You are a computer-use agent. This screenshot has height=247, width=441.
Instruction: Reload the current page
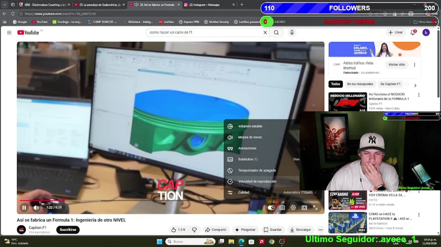[x=13, y=14]
